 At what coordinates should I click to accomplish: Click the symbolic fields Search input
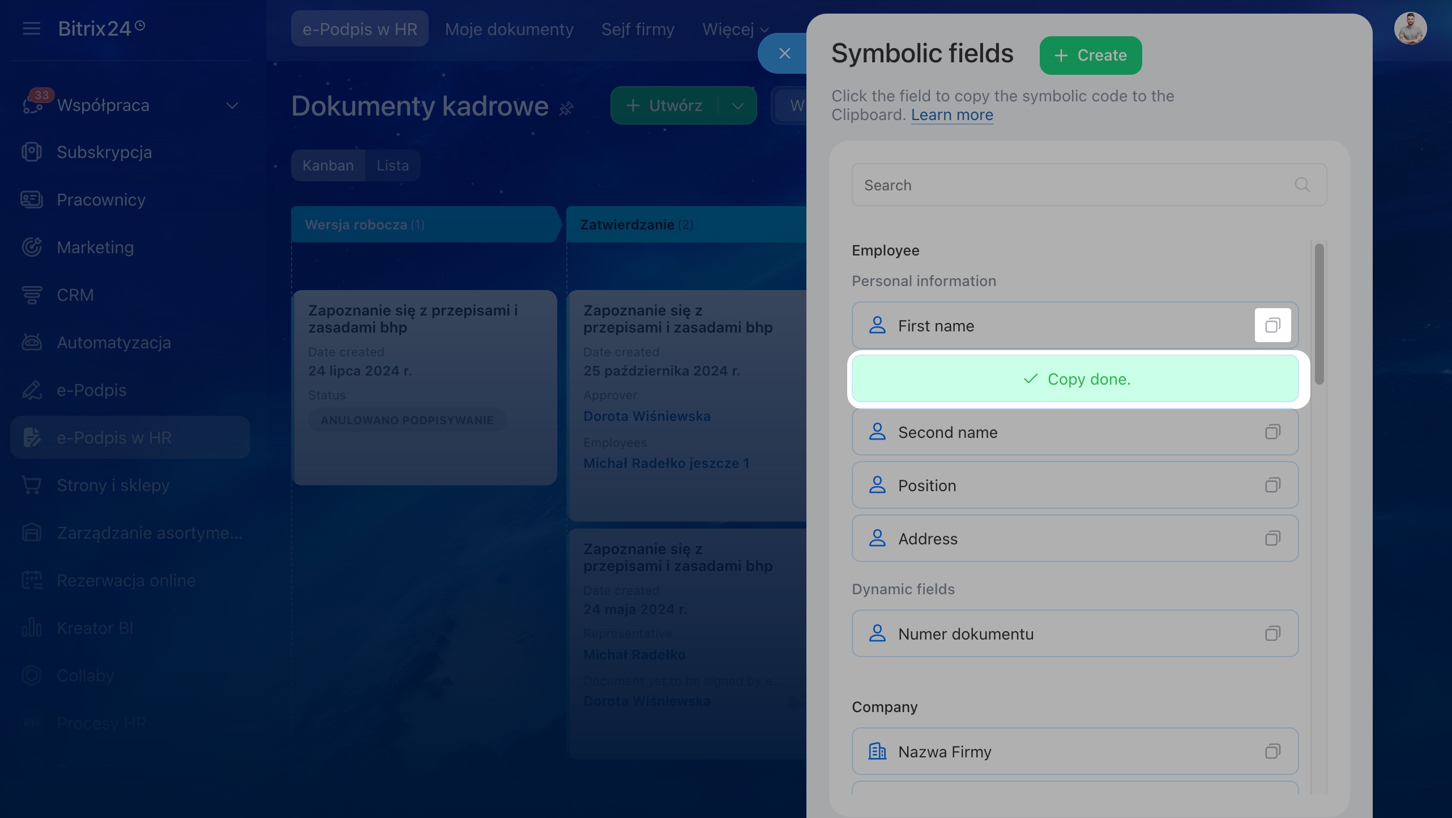point(1076,185)
